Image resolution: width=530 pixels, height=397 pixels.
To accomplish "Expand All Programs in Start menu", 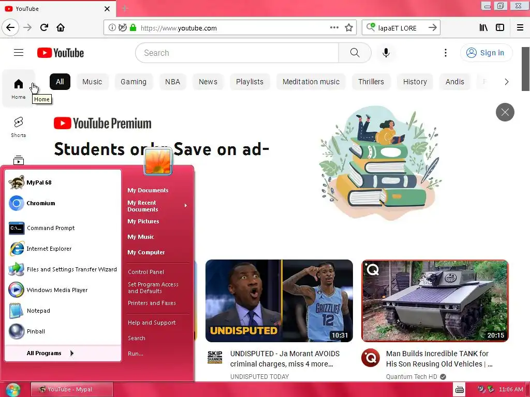I will [x=63, y=353].
